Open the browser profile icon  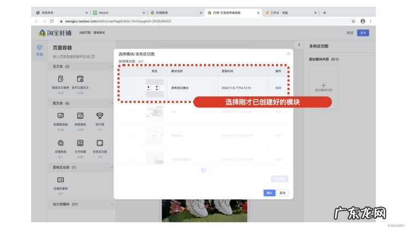point(363,21)
